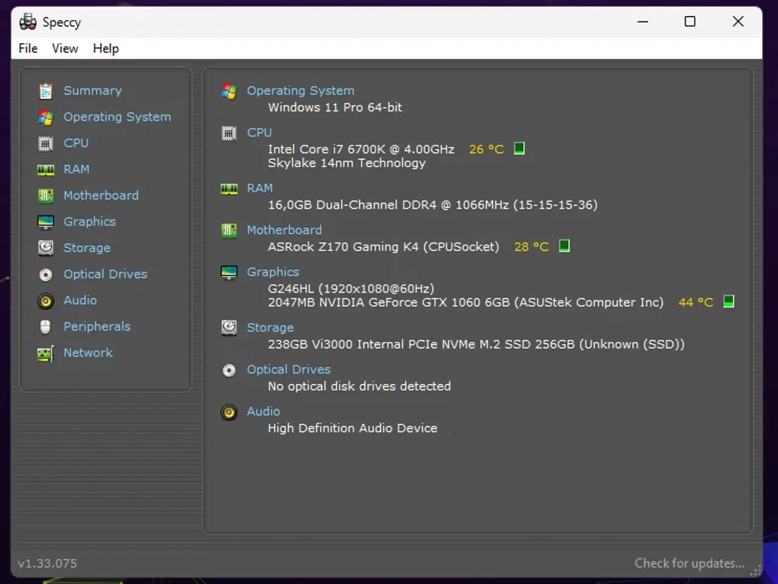778x584 pixels.
Task: Click the Windows logo beside Operating System
Action: point(229,91)
